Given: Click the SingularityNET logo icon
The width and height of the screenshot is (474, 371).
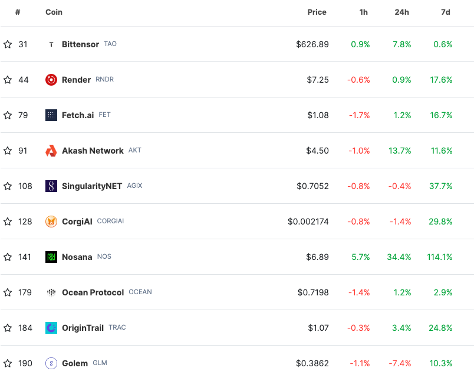Looking at the screenshot, I should pos(51,186).
